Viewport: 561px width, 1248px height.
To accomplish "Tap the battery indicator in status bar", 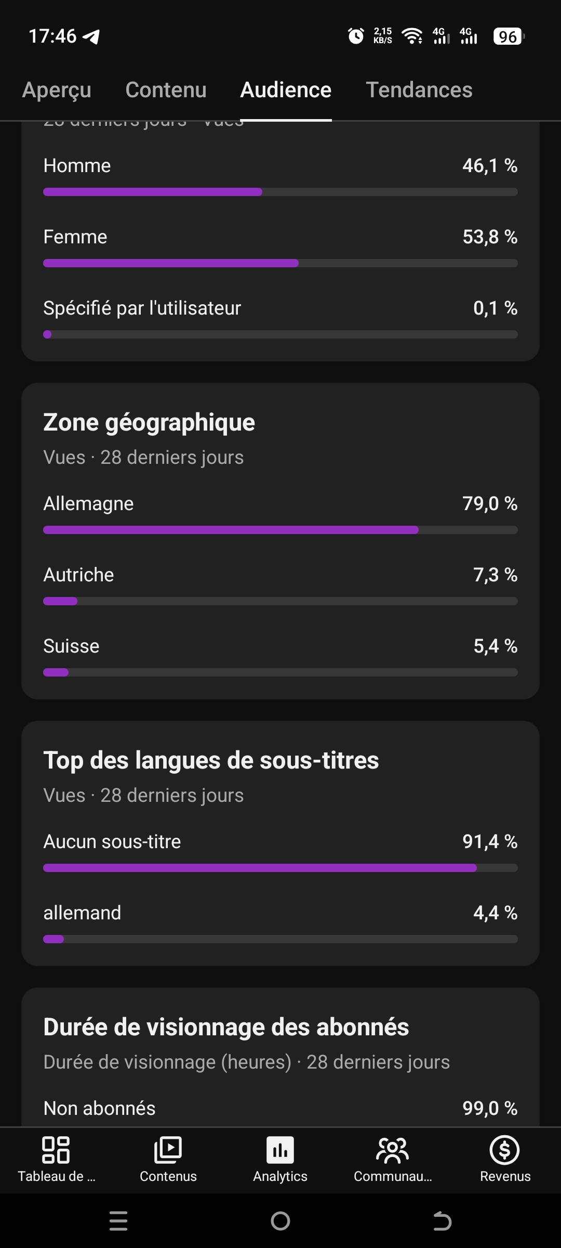I will tap(509, 36).
